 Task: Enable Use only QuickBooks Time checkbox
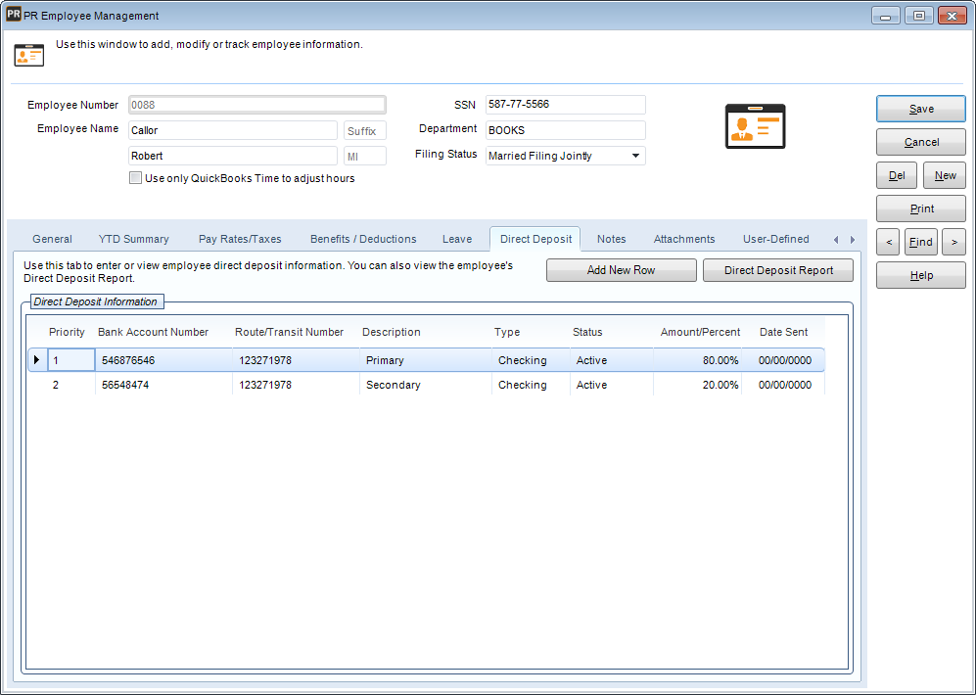pyautogui.click(x=136, y=179)
